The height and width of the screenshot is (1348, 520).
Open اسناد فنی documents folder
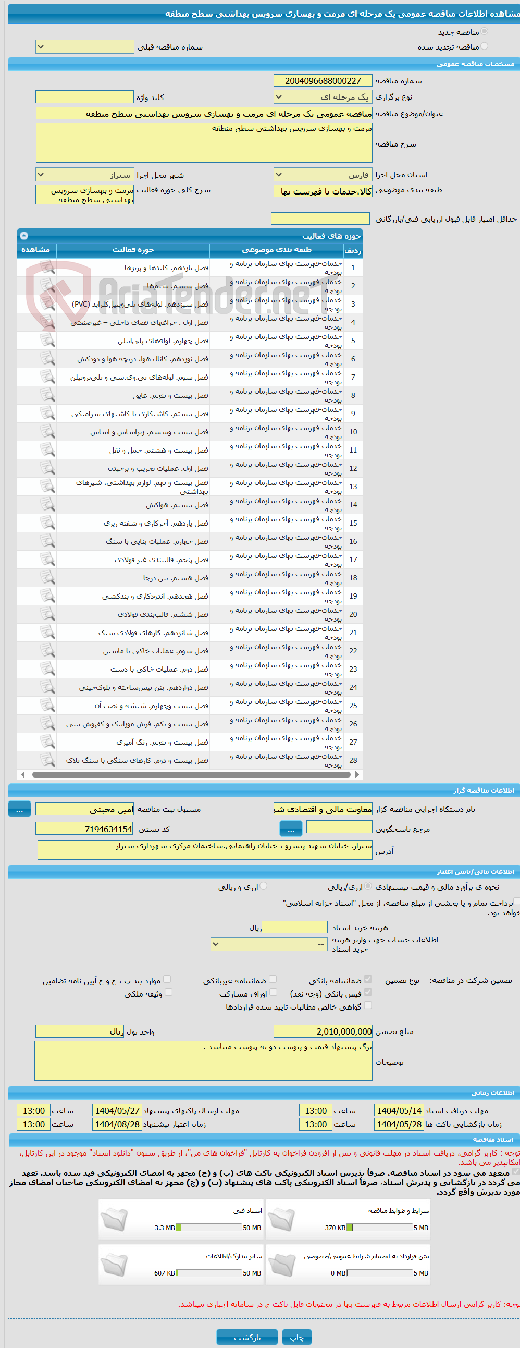[115, 1219]
